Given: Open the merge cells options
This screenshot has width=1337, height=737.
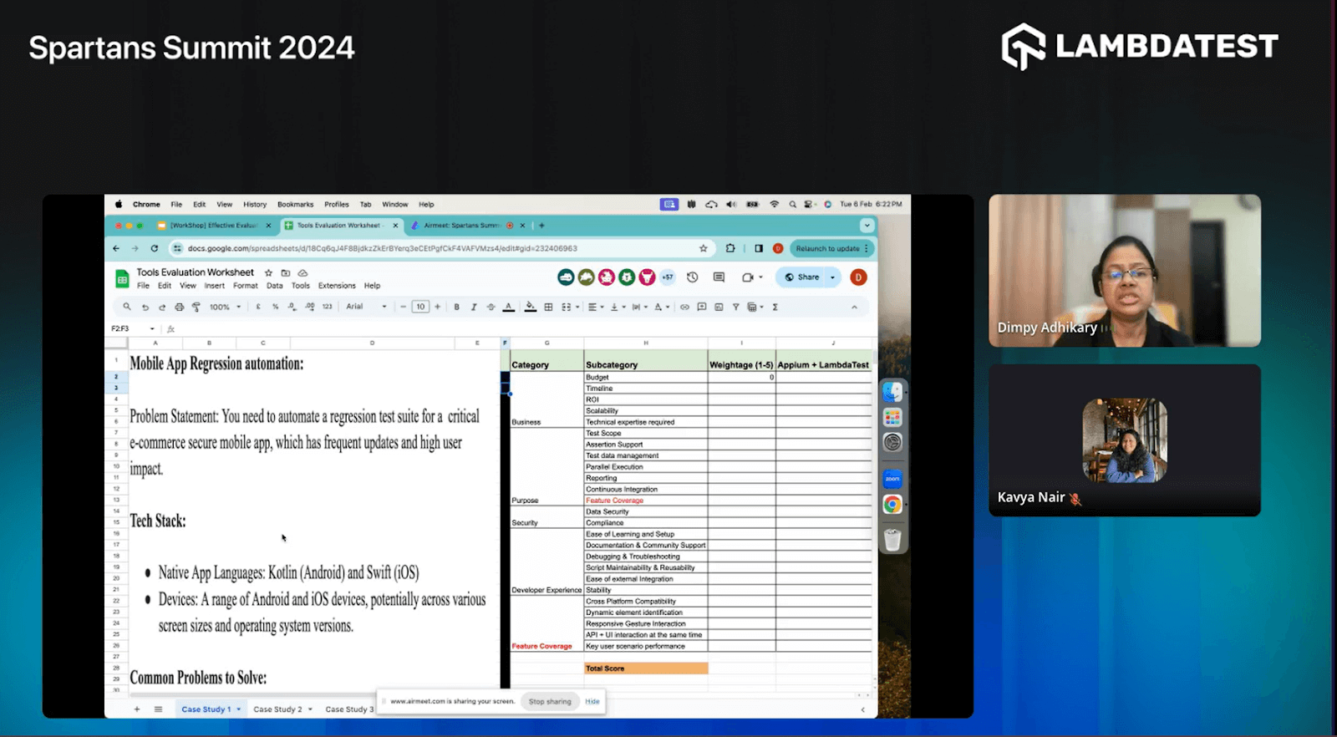Looking at the screenshot, I should (568, 307).
